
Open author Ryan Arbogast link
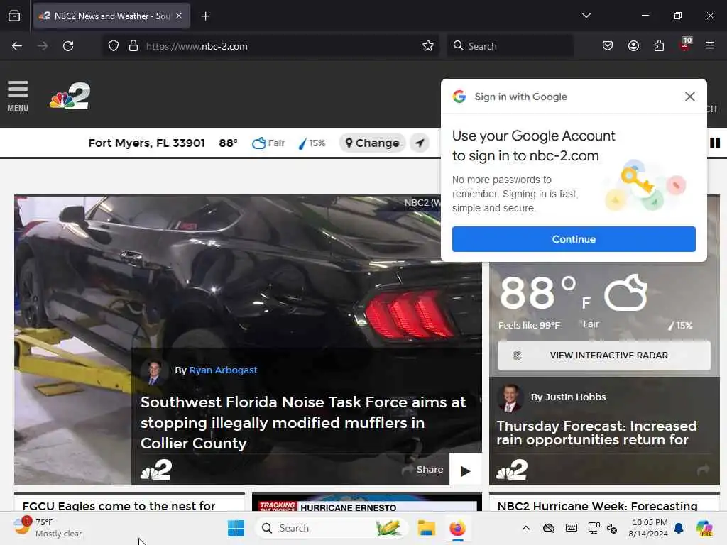point(223,370)
